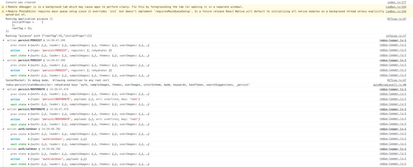The image size is (413, 167).
Task: Click the "Running application picasso ({" log line
Action: (29, 19)
